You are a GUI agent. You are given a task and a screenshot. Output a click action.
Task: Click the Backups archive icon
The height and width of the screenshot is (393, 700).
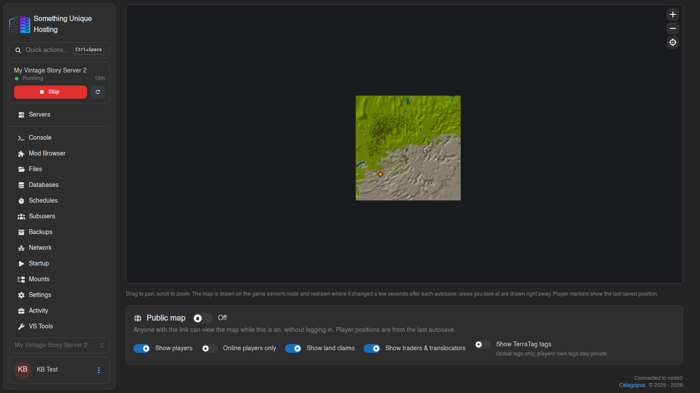[x=21, y=232]
